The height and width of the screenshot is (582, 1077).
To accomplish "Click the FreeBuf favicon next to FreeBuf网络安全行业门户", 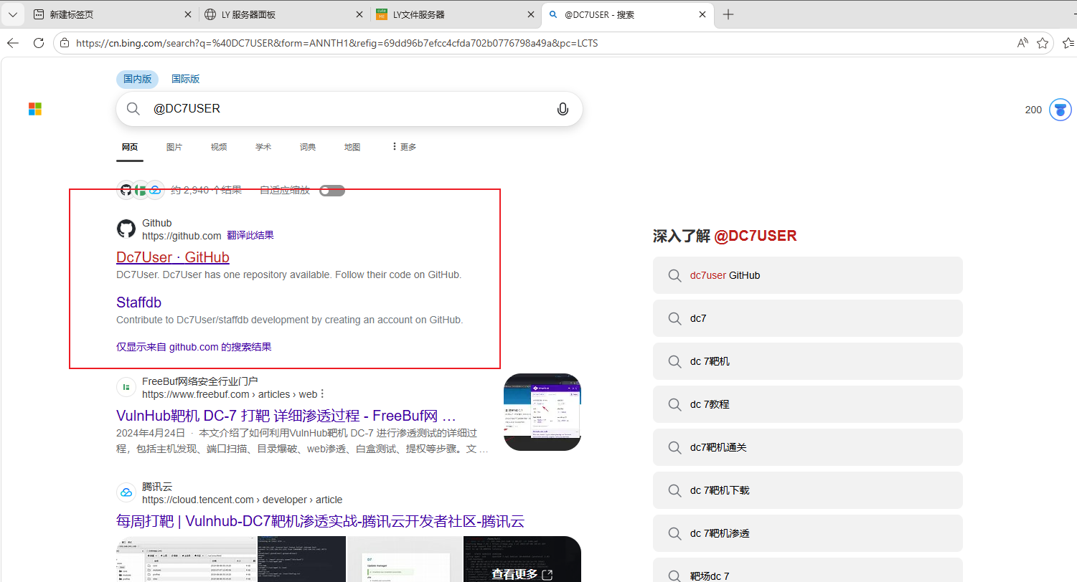I will [x=126, y=387].
